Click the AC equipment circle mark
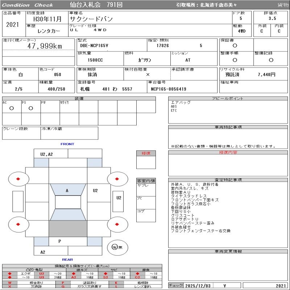290x290 pixels. 12,108
